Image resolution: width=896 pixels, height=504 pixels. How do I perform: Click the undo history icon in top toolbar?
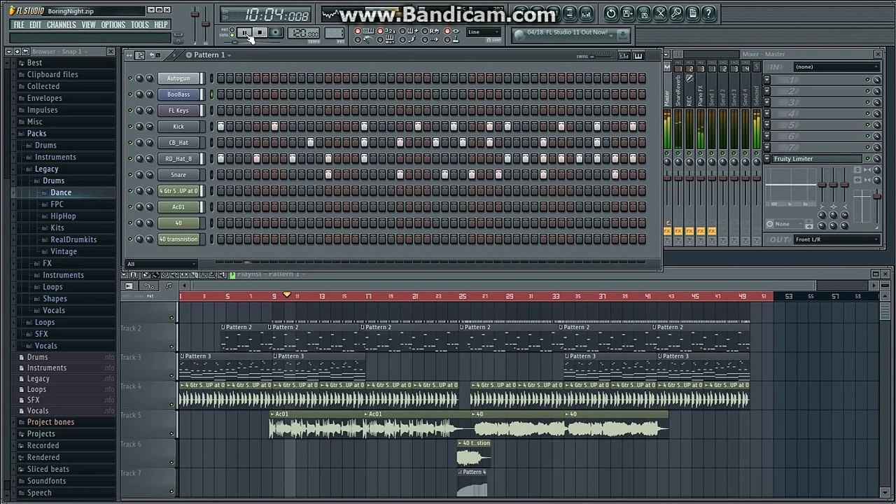point(610,13)
